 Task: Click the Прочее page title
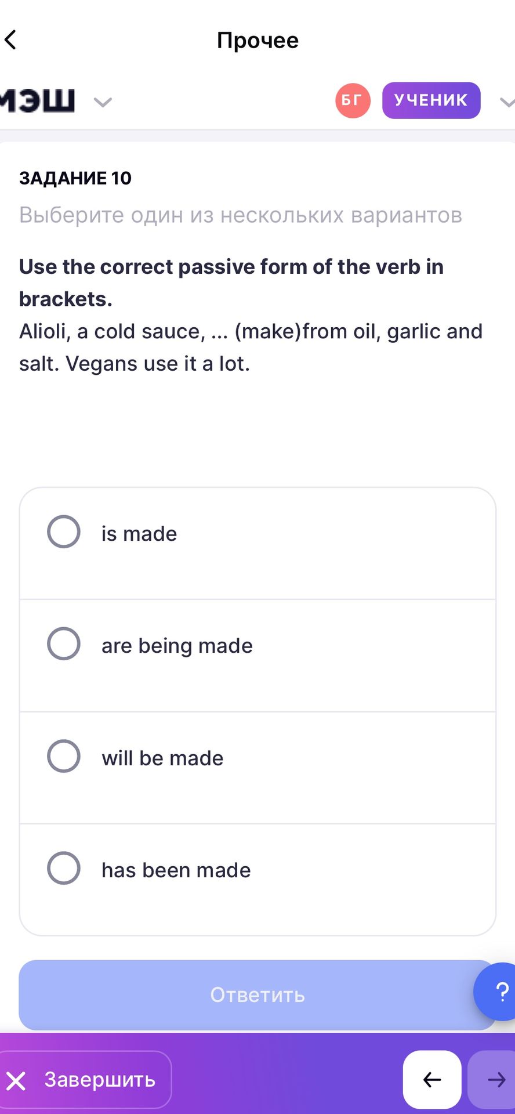(x=258, y=40)
